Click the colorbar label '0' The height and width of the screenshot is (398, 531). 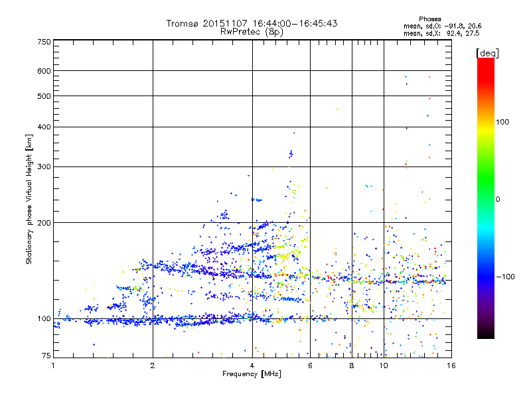coord(498,200)
